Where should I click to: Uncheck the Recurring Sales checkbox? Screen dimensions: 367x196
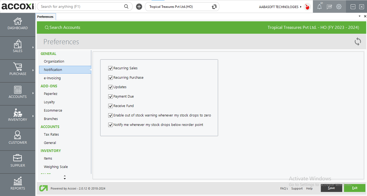tap(110, 68)
